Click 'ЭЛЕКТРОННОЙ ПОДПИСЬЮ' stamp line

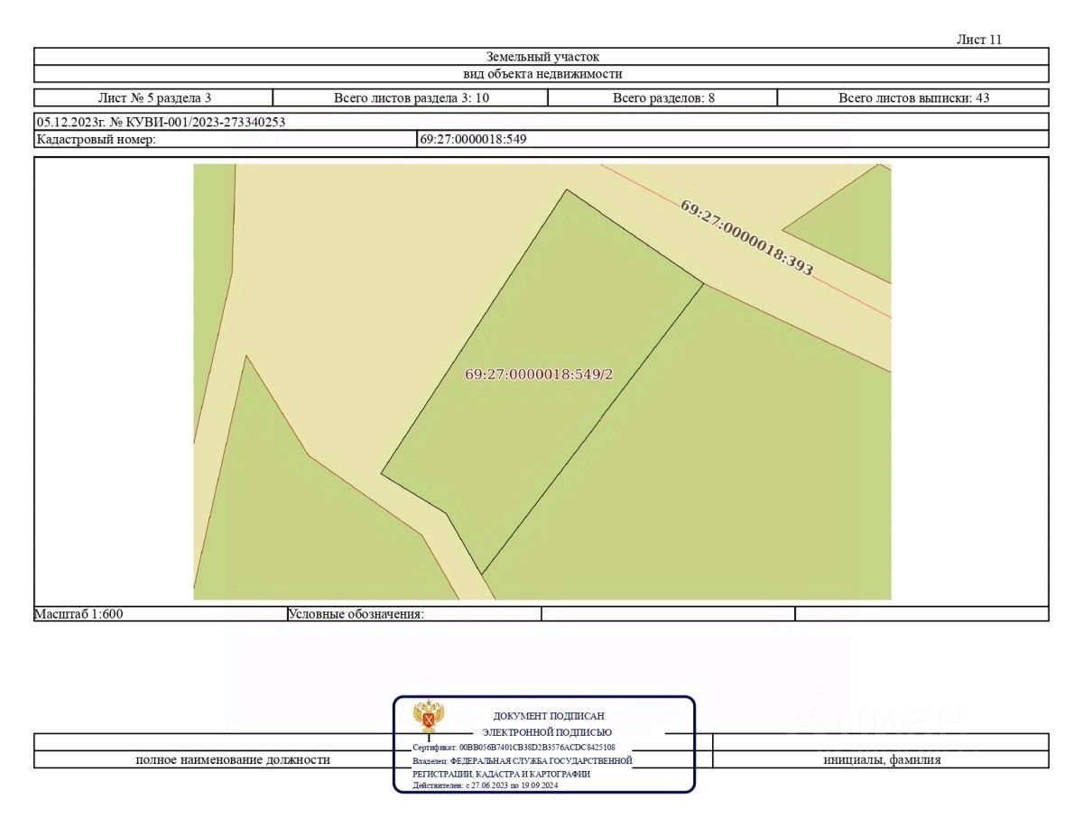tap(547, 732)
